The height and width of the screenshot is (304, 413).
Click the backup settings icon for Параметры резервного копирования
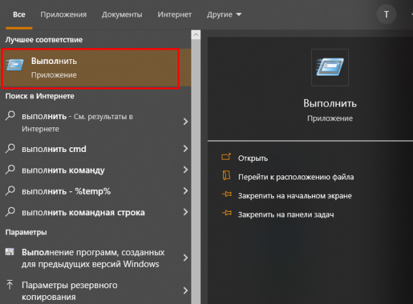click(10, 284)
